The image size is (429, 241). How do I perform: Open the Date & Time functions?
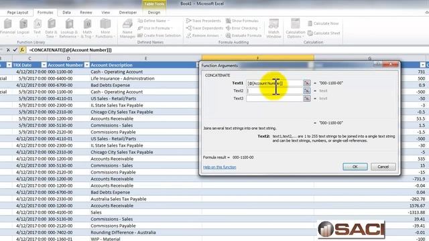(x=51, y=28)
